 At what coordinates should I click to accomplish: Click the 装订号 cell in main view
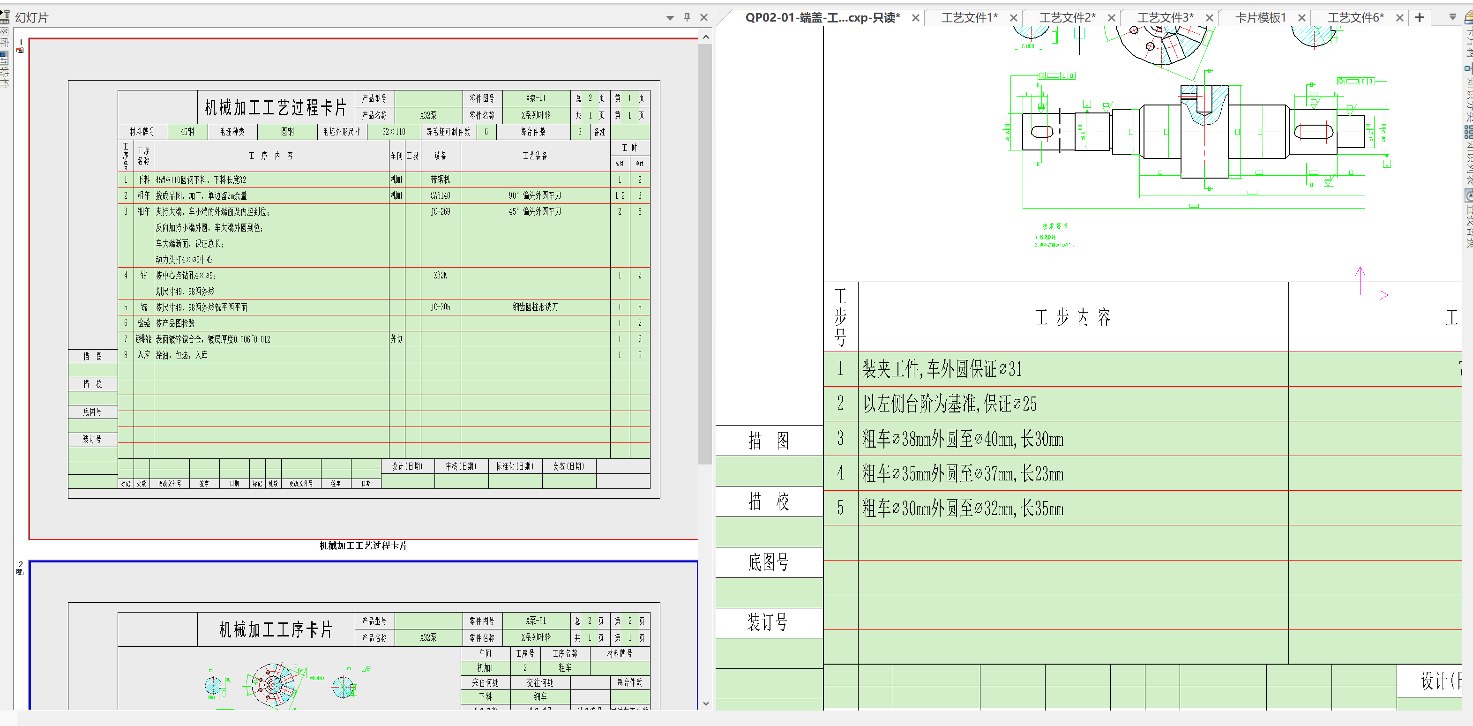pyautogui.click(x=769, y=623)
